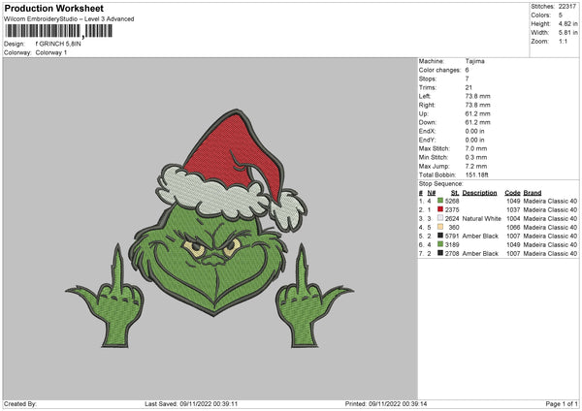This screenshot has height=411, width=582.
Task: Click the Height value 4.82 in
Action: click(567, 23)
